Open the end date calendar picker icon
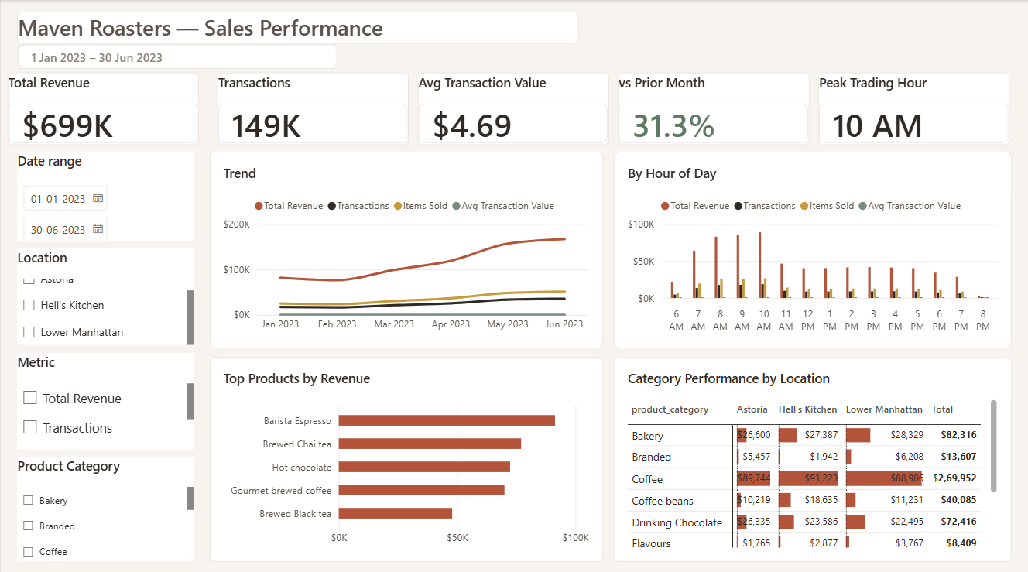The width and height of the screenshot is (1028, 572). click(x=98, y=229)
